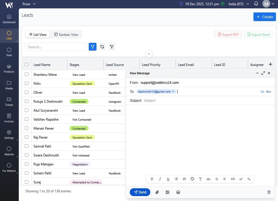Click the blue filter funnel icon
This screenshot has height=201, width=278.
point(92,47)
